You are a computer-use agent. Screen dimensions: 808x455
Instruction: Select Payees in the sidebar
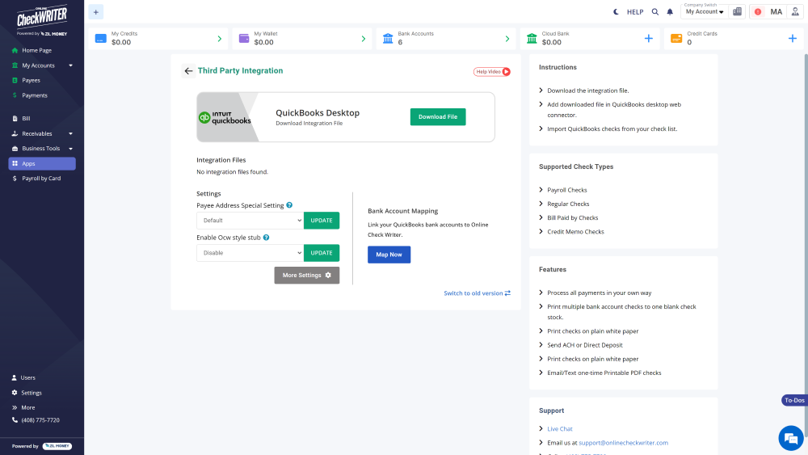[x=31, y=80]
